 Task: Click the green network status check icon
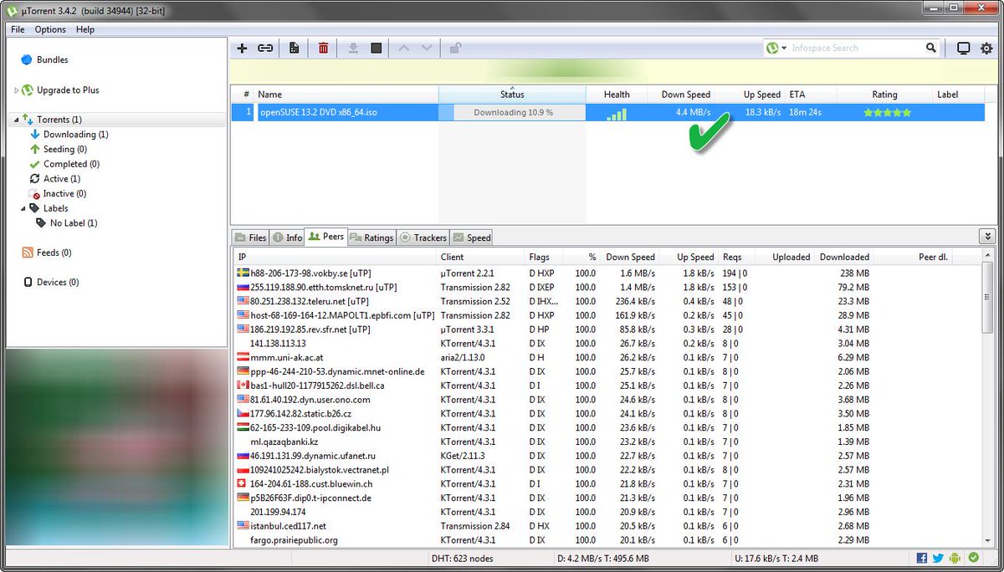pyautogui.click(x=972, y=558)
